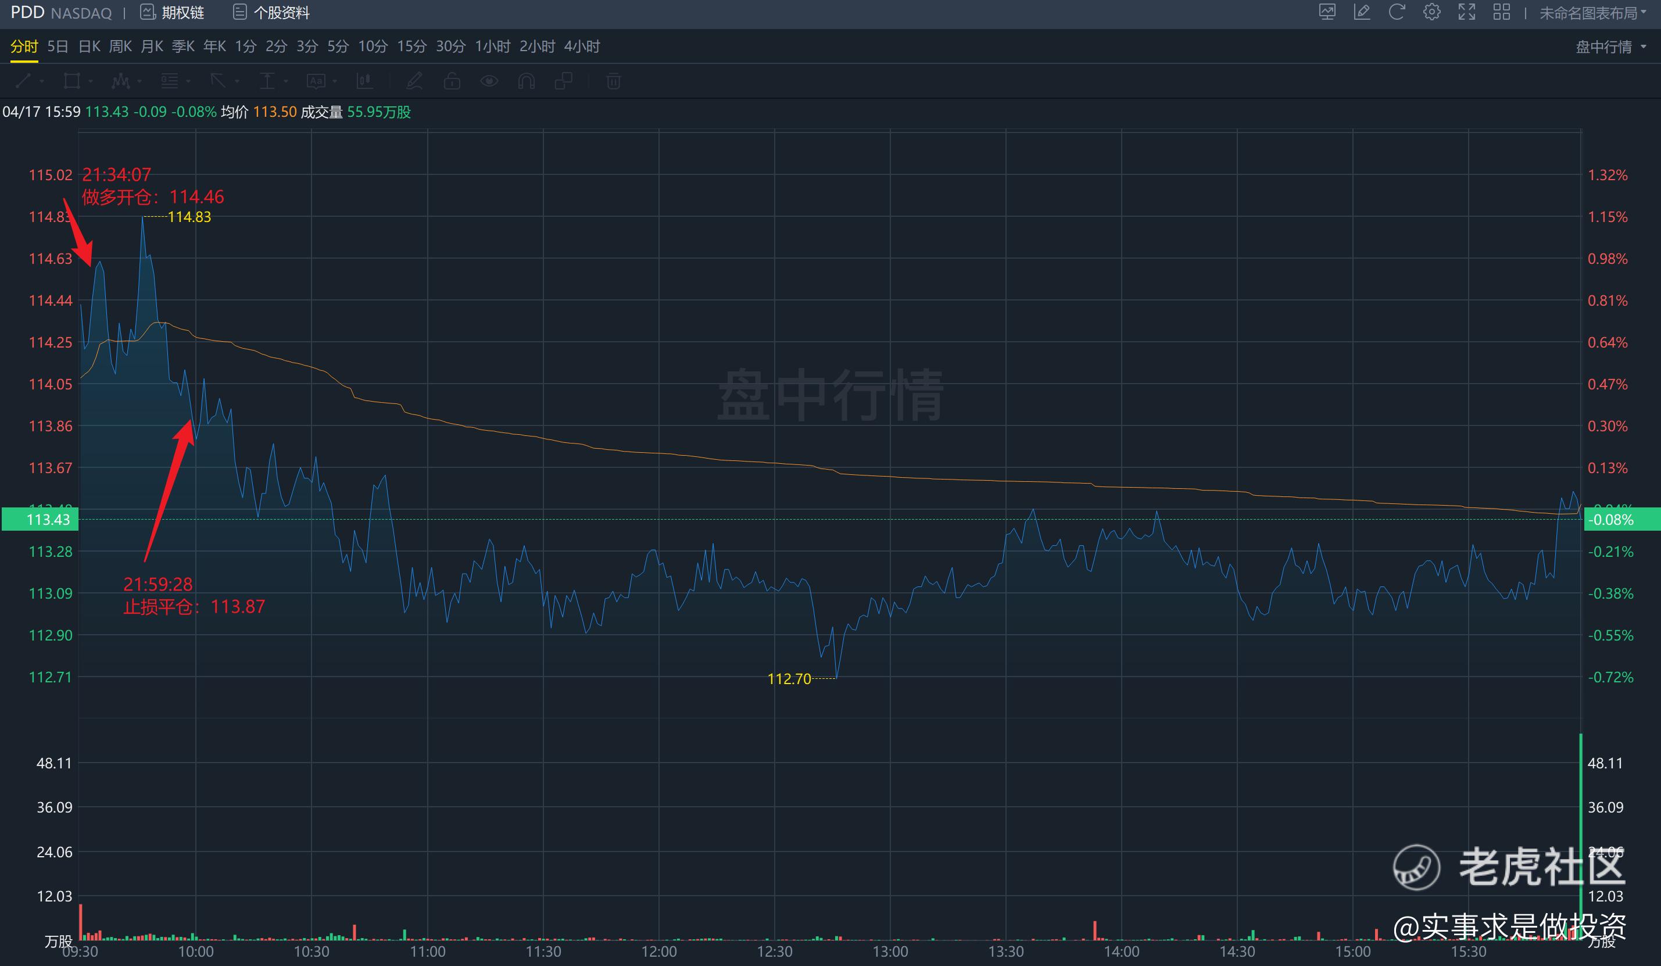The image size is (1661, 966).
Task: Toggle the magnet snap mode icon
Action: [526, 81]
